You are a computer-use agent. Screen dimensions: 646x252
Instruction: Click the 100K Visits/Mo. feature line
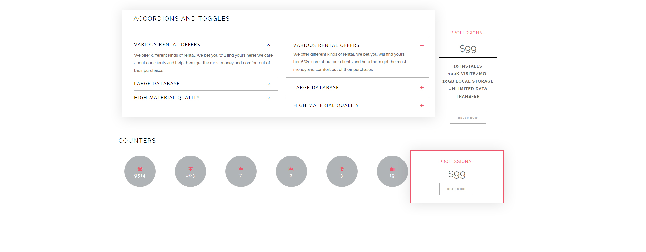468,74
